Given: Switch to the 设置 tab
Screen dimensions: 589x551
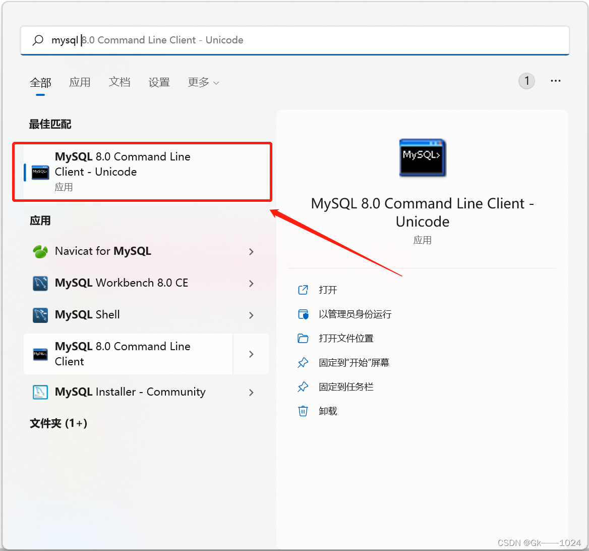Looking at the screenshot, I should pos(159,82).
